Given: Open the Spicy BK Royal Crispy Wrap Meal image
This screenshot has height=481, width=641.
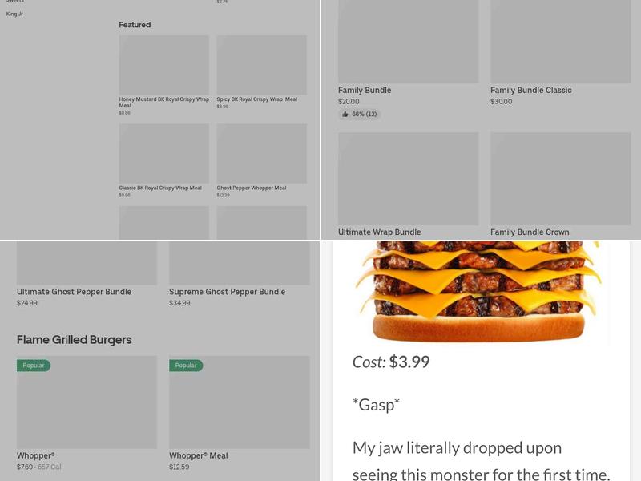Looking at the screenshot, I should pos(261,64).
